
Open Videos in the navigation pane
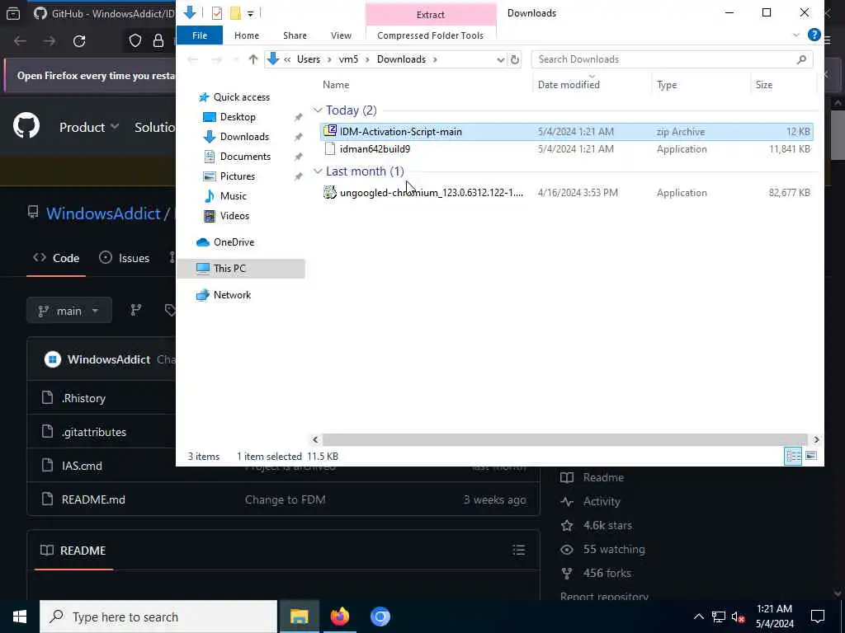point(234,216)
